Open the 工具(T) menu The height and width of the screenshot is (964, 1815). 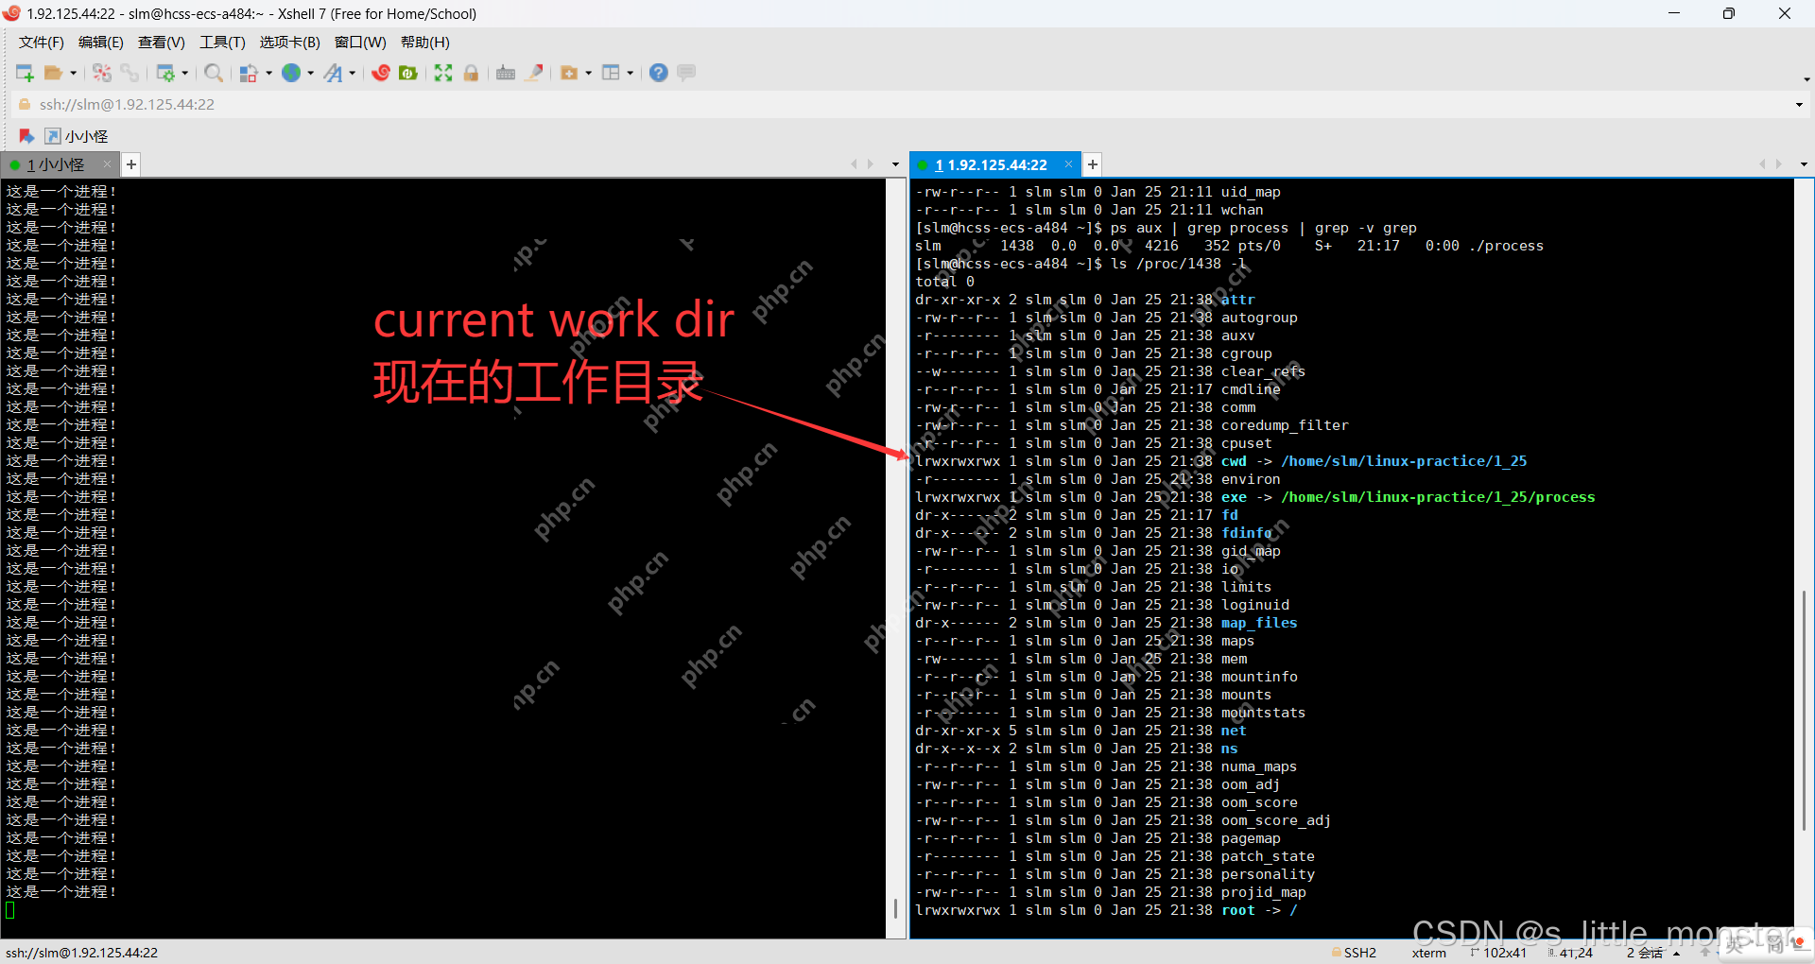click(222, 43)
